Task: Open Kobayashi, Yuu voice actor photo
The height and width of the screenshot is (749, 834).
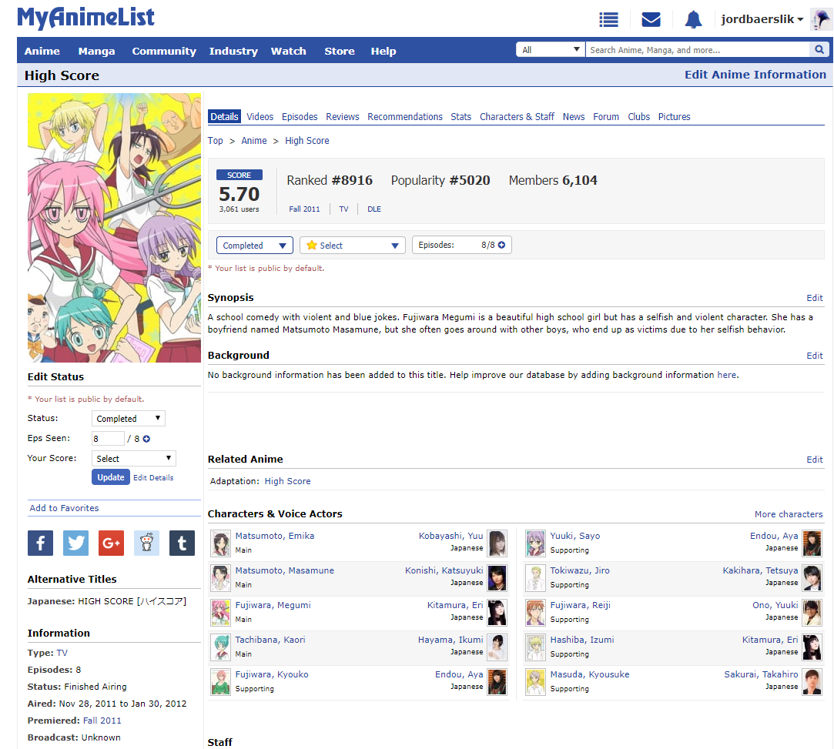Action: click(497, 543)
